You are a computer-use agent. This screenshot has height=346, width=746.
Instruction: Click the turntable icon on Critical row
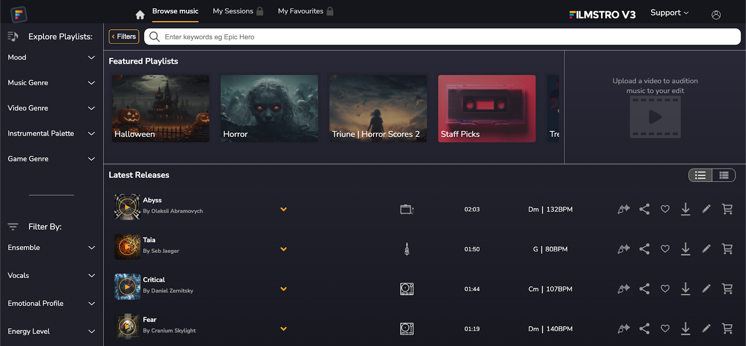tap(407, 289)
